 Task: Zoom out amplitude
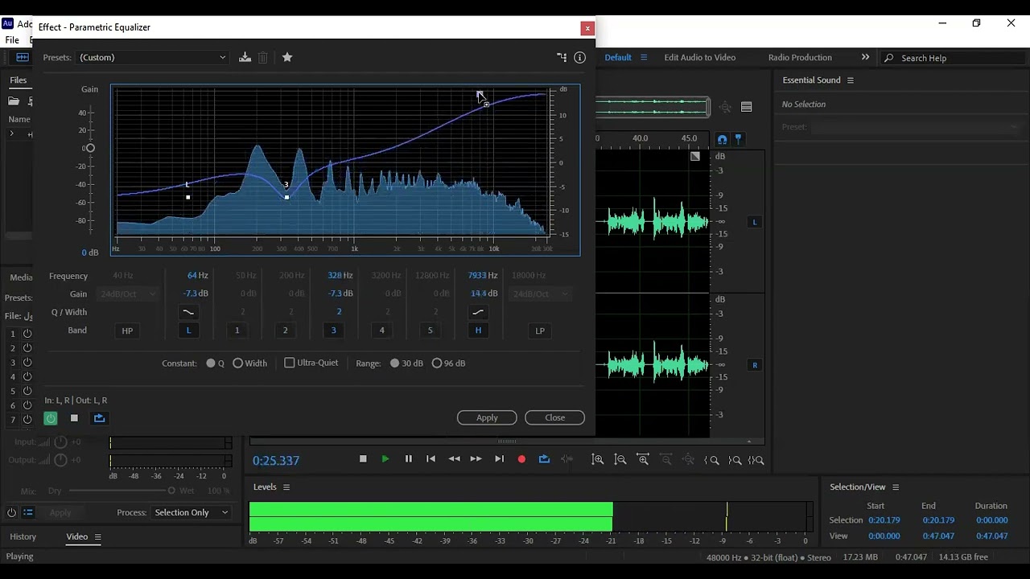pyautogui.click(x=620, y=460)
